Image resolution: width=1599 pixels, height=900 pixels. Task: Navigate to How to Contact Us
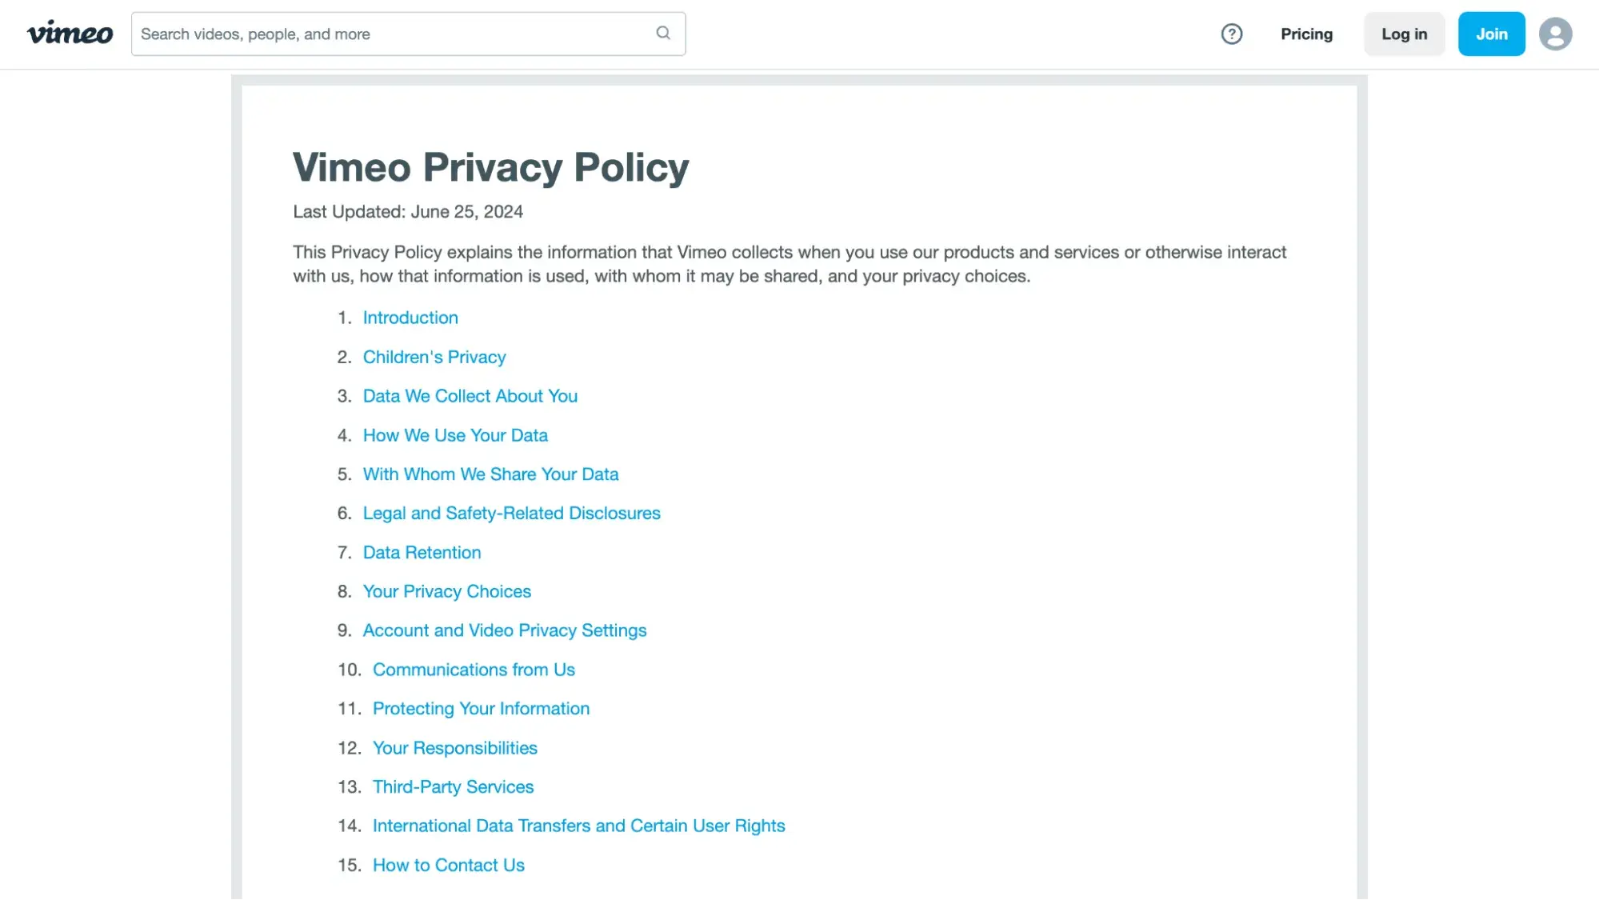(x=448, y=865)
